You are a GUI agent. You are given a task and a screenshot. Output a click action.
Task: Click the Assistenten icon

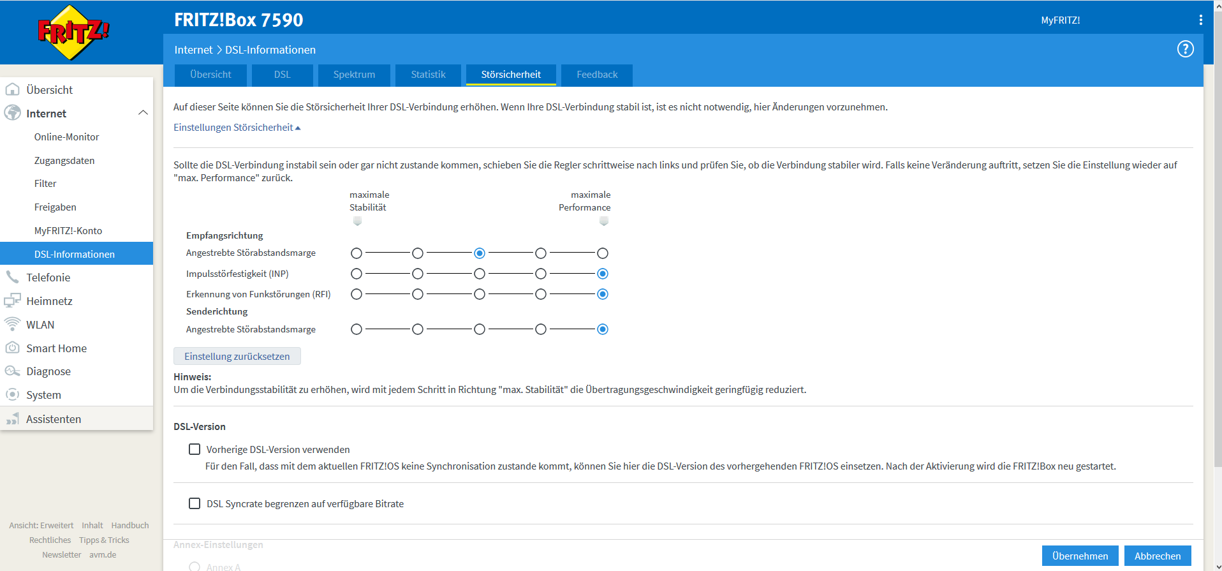(x=12, y=419)
